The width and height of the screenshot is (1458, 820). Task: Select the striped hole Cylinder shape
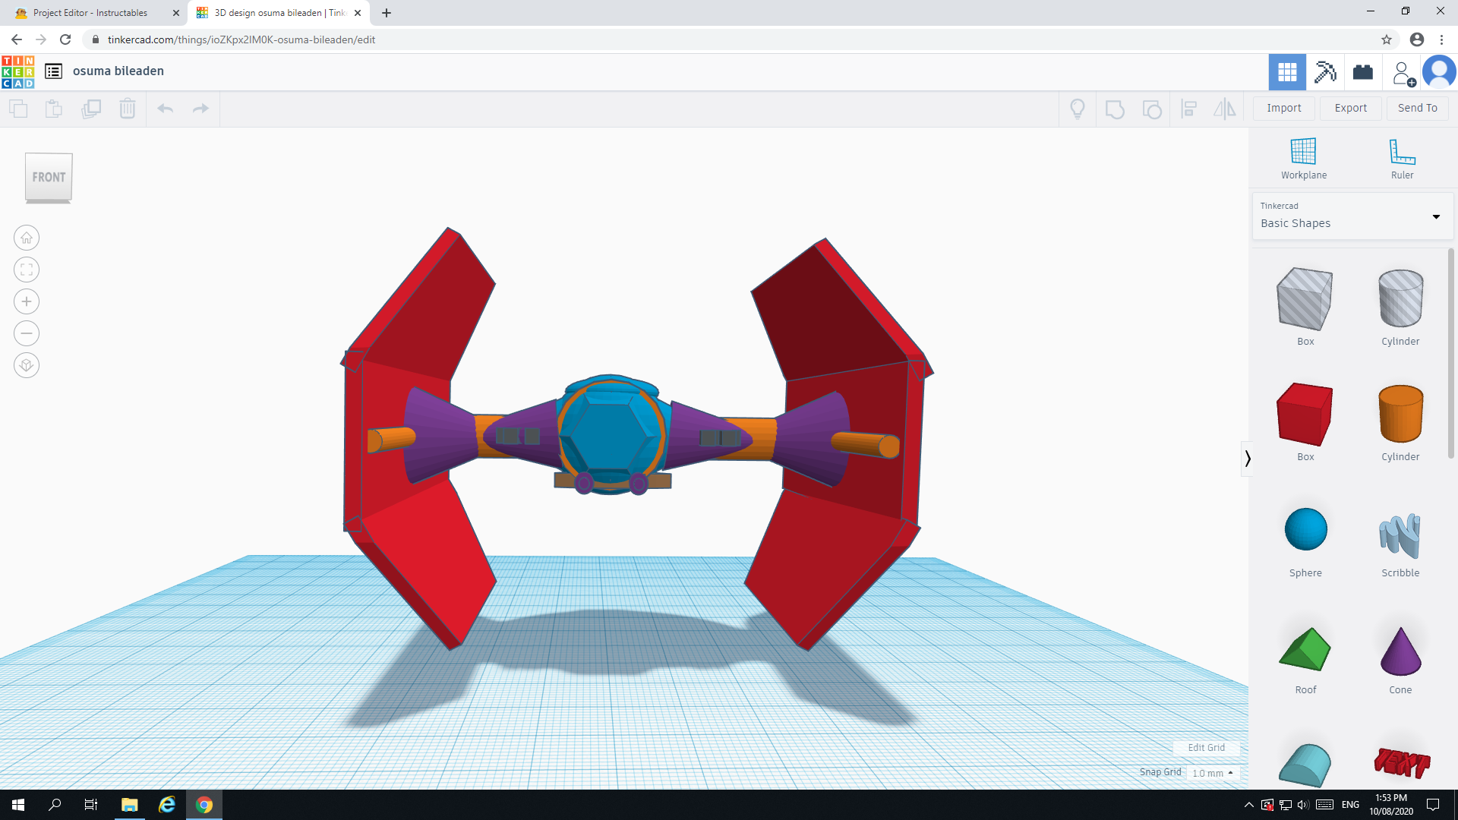point(1400,299)
